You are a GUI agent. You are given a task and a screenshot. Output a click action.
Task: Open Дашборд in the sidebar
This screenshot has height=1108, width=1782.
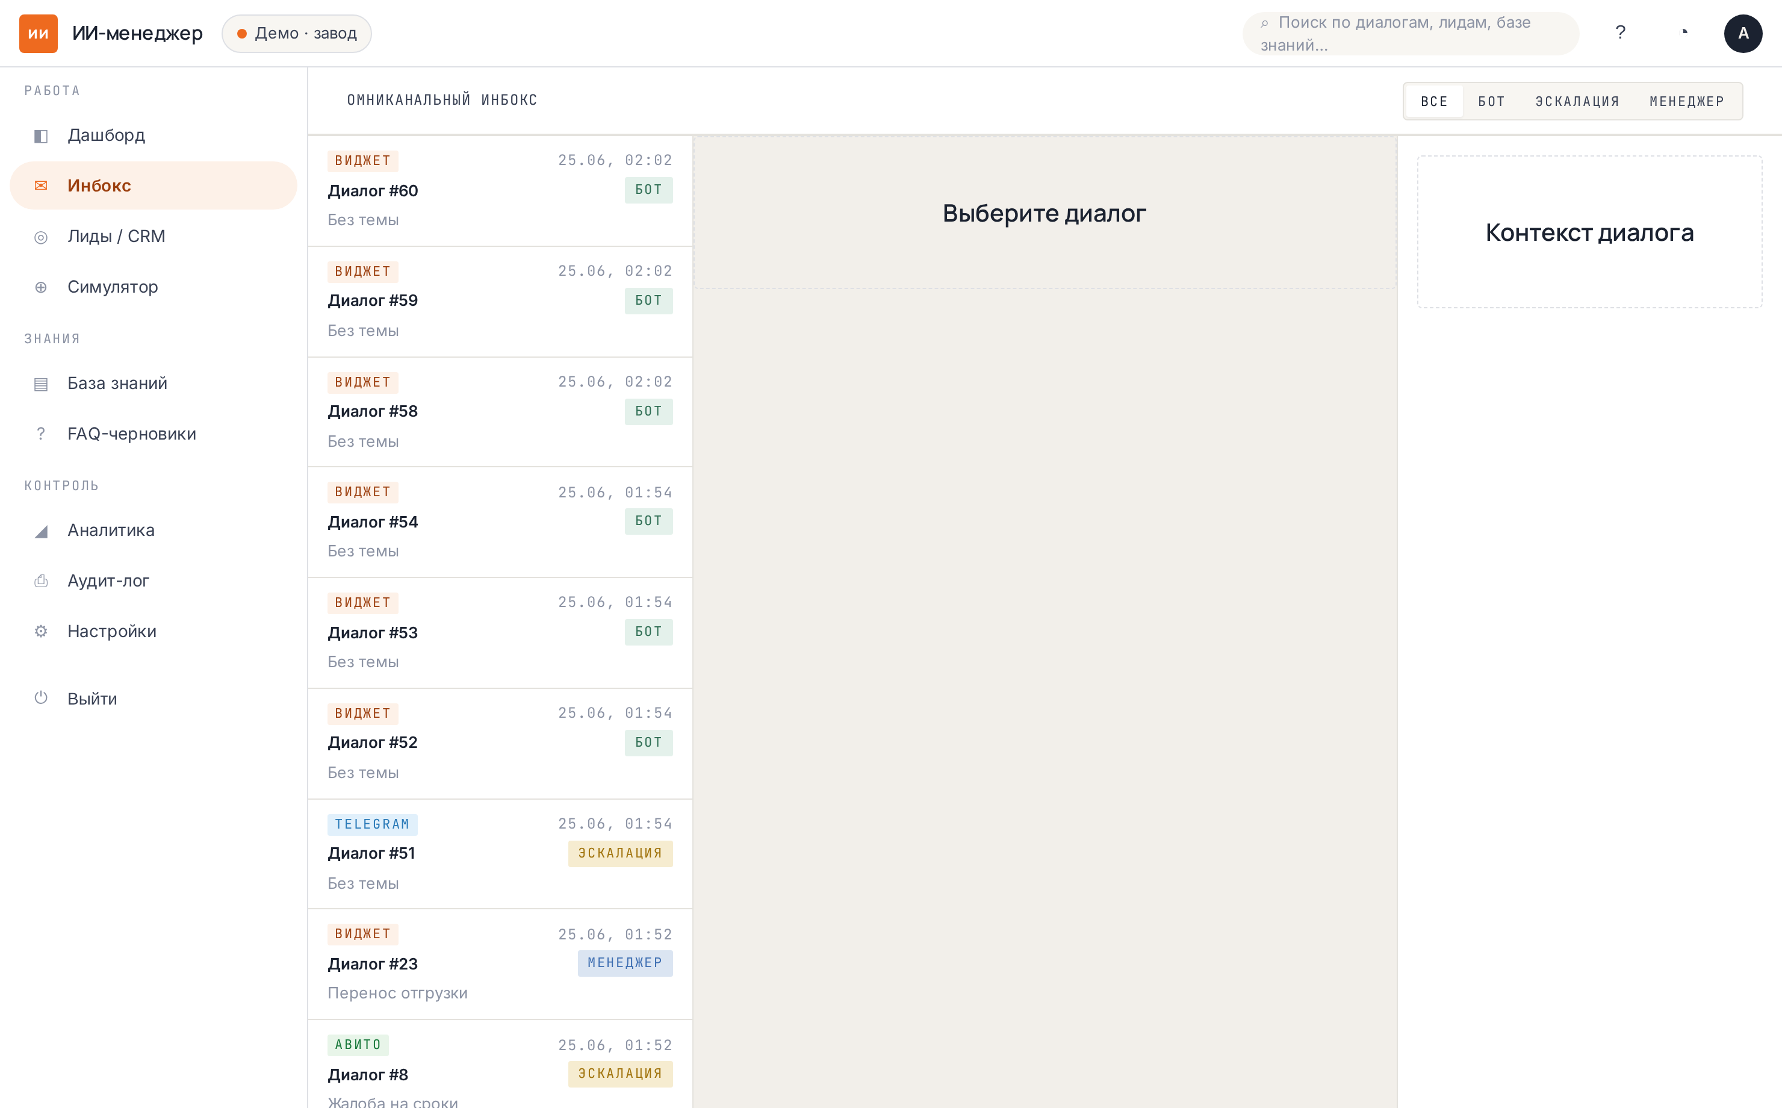pyautogui.click(x=153, y=135)
